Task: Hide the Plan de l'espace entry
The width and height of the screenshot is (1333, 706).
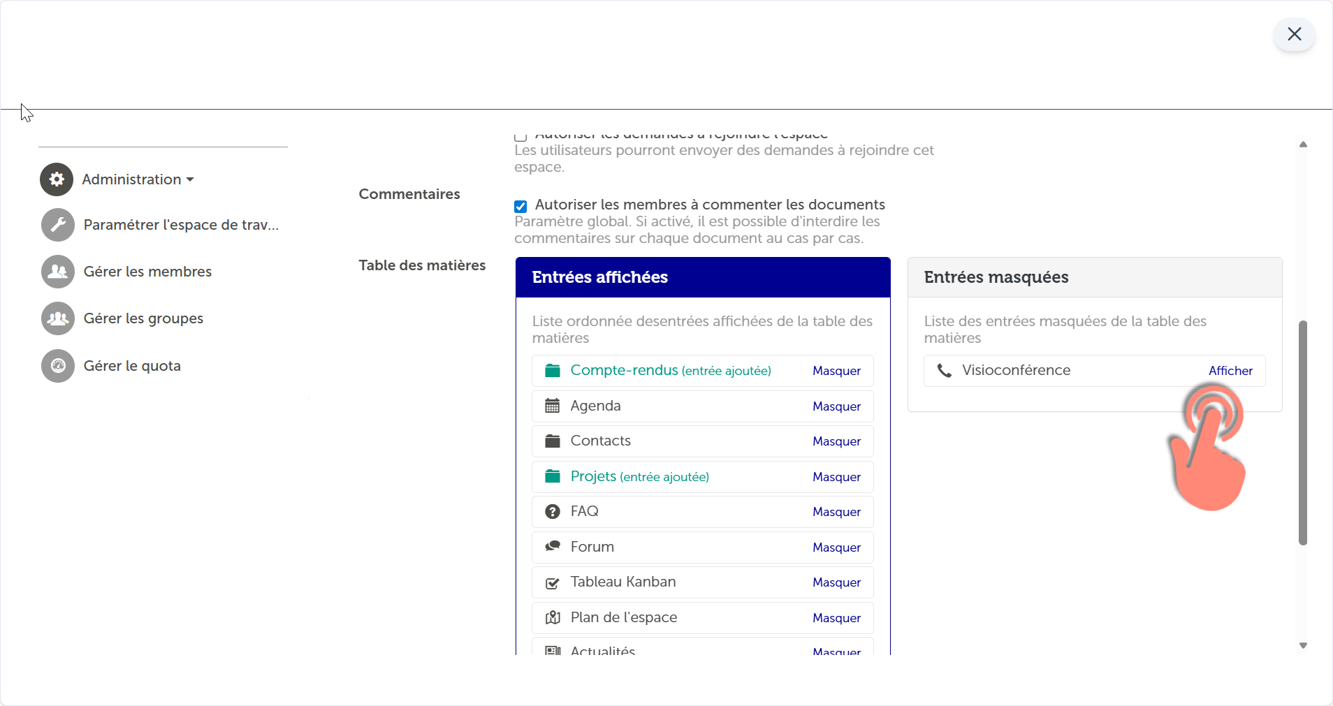Action: [x=836, y=618]
